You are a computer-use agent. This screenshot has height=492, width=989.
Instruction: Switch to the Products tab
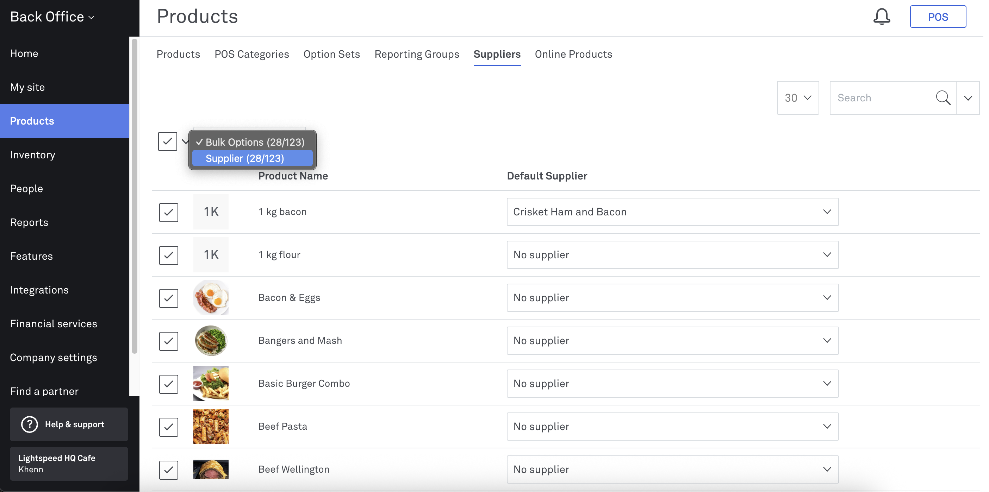(x=178, y=54)
